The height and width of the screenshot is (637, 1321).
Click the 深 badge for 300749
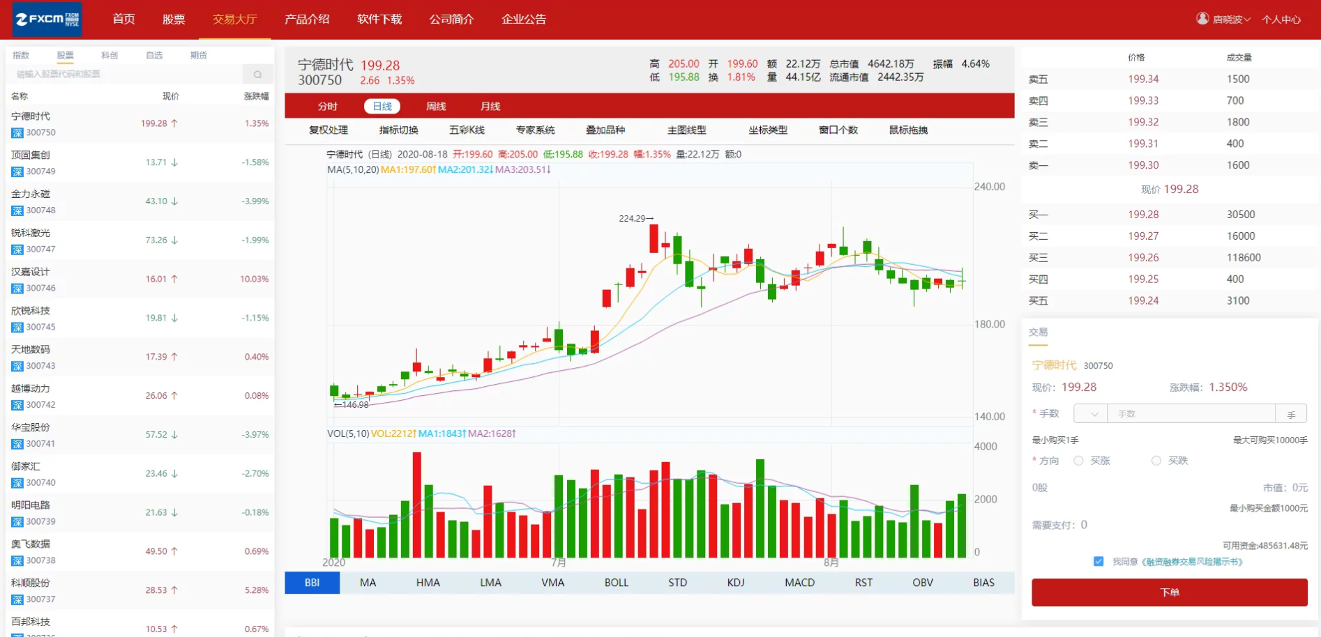[17, 171]
